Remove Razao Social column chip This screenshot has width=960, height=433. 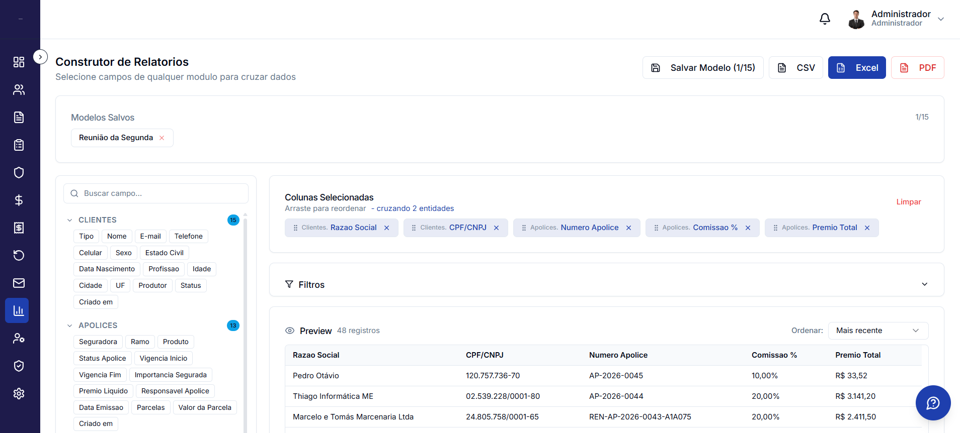coord(387,228)
